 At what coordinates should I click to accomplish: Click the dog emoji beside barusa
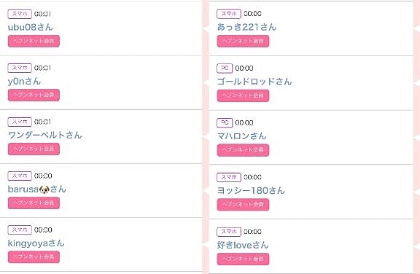pyautogui.click(x=44, y=189)
